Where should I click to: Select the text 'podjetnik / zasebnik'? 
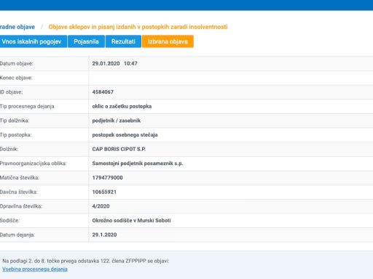[x=117, y=121]
